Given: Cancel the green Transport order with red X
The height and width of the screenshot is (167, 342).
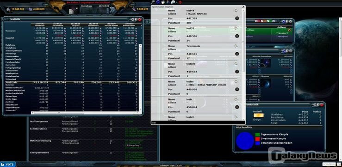Looking at the screenshot, I should [x=289, y=30].
